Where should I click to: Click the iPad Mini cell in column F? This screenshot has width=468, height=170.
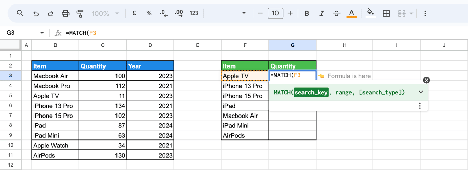pyautogui.click(x=245, y=125)
